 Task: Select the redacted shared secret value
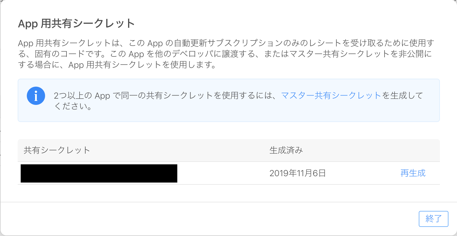tap(98, 173)
